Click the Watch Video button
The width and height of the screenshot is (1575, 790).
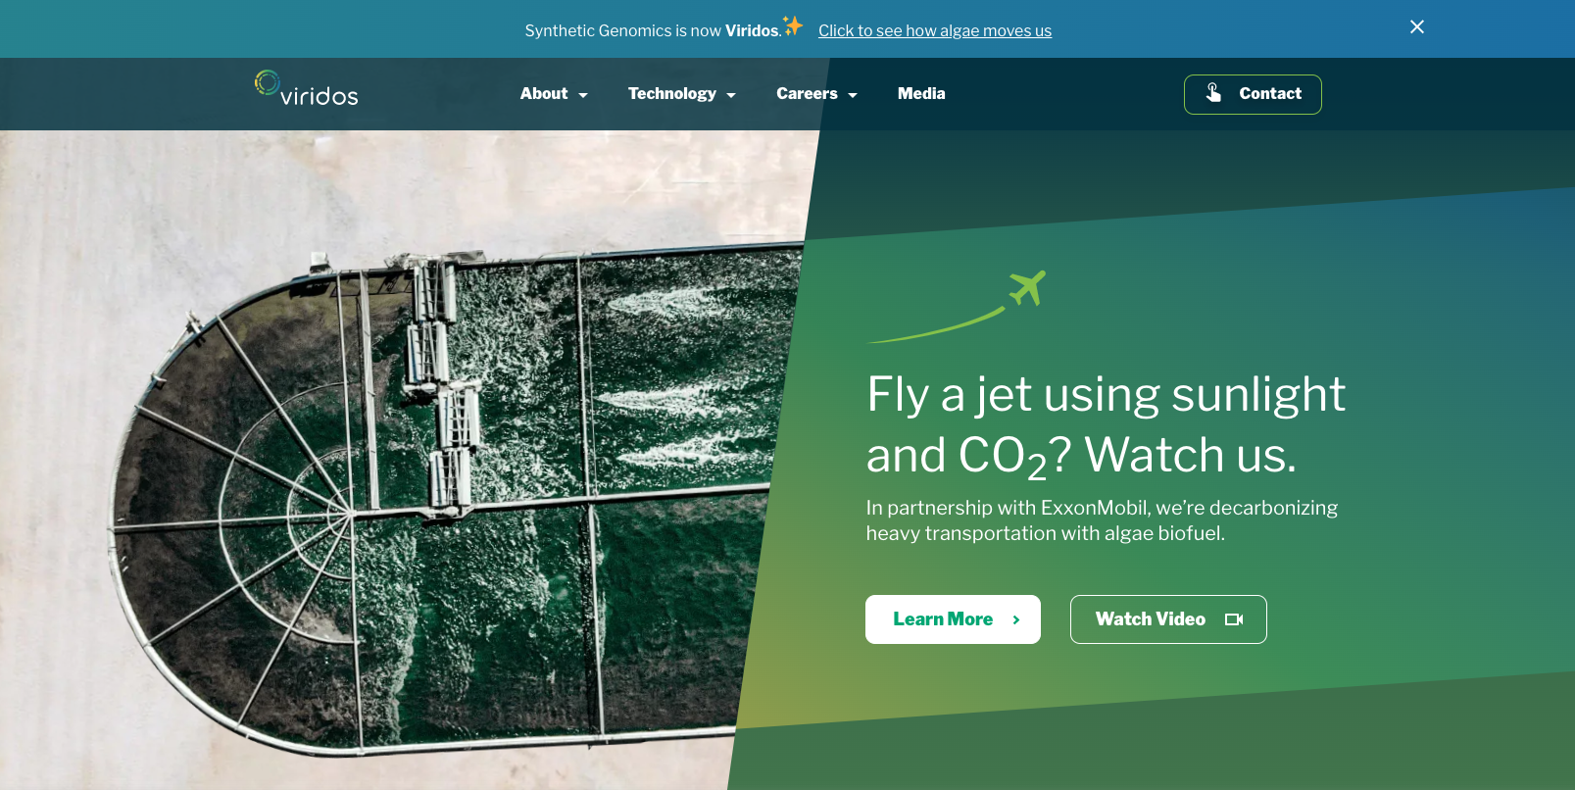pos(1168,619)
